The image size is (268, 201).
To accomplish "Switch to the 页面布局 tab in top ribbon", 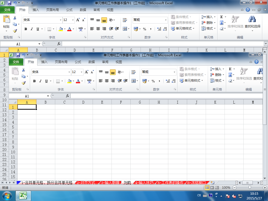I will click(x=52, y=10).
